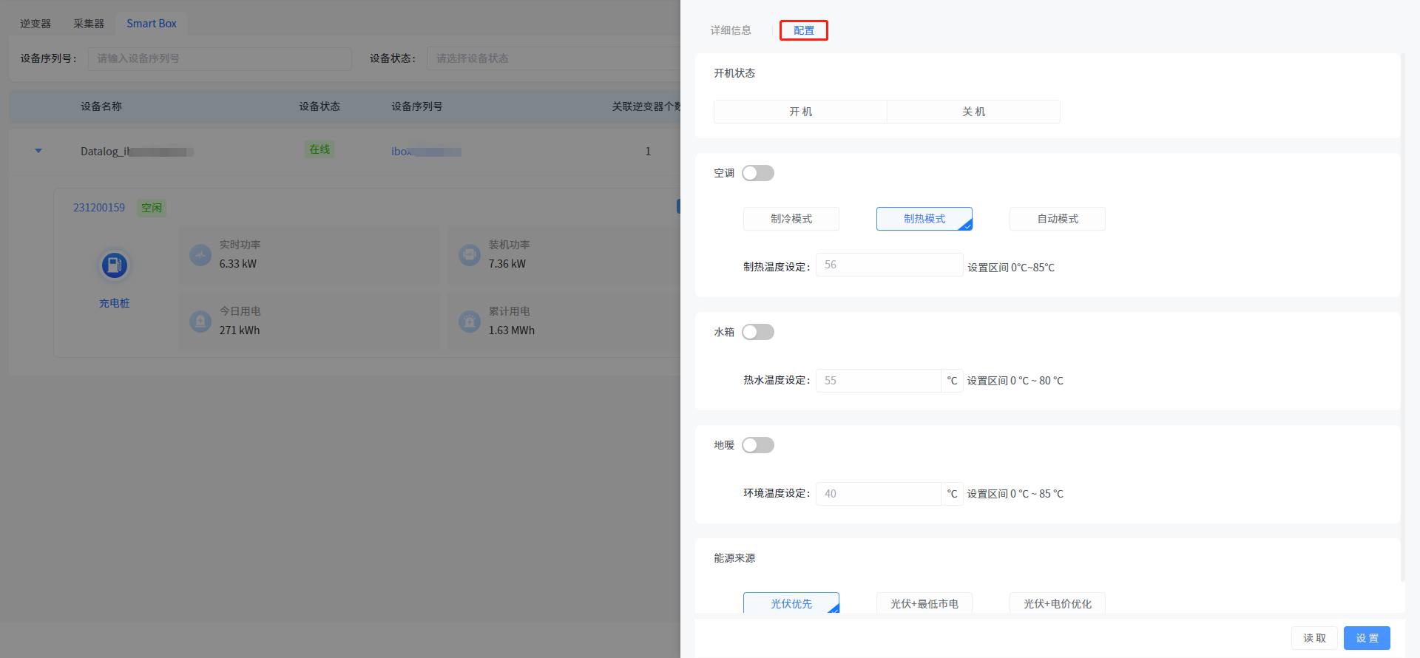The width and height of the screenshot is (1420, 658).
Task: Open the 配置 configuration tab
Action: point(803,30)
